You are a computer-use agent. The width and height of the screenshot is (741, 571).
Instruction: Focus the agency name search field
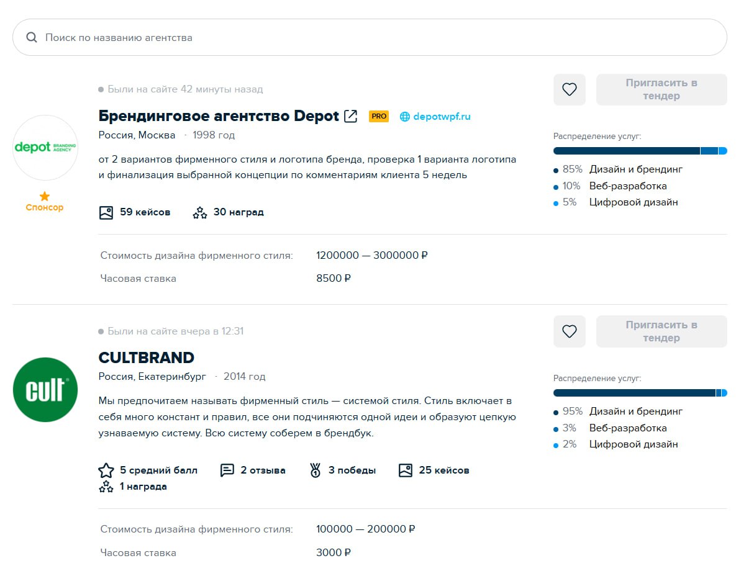coord(370,37)
